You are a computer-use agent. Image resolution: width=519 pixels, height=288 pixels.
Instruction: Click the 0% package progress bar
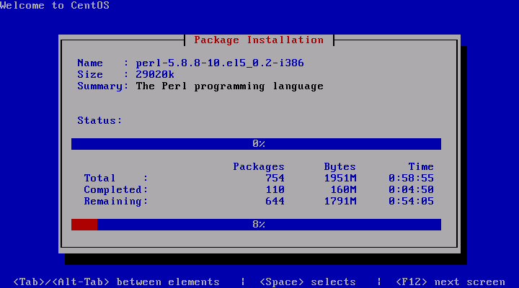coord(256,144)
